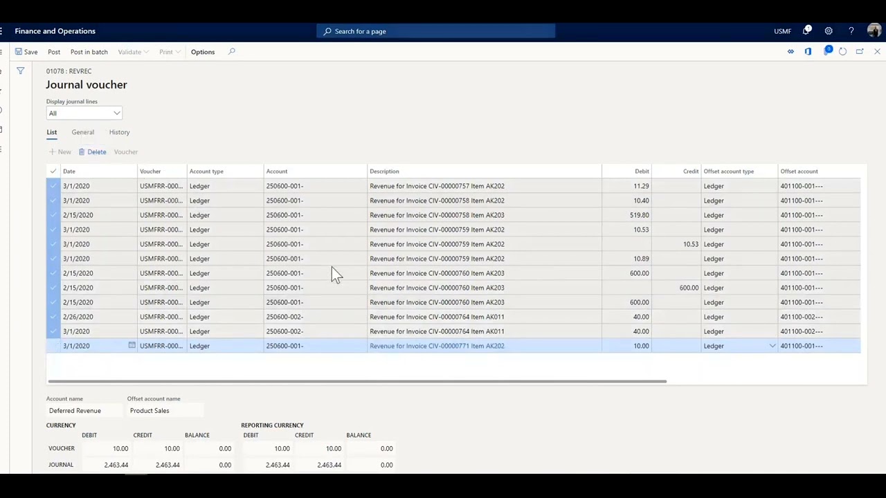Click the 01078 : REVREC journal label
Viewport: 886px width, 498px height.
69,71
